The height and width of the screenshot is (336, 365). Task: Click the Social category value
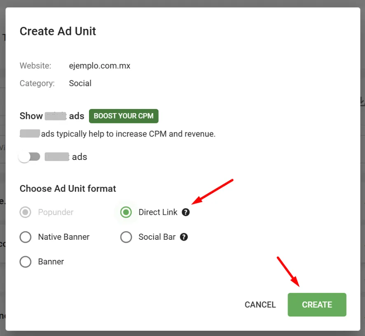[80, 83]
